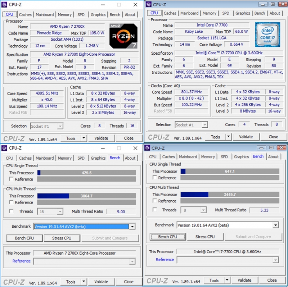
Task: Click Validate in Ryzen CPU window
Action: (x=102, y=138)
